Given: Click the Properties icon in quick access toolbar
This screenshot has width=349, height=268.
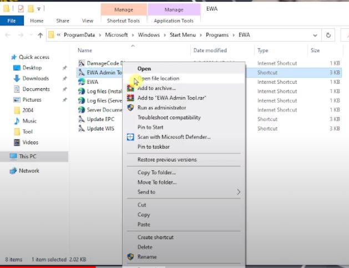Looking at the screenshot, I should pyautogui.click(x=21, y=9).
